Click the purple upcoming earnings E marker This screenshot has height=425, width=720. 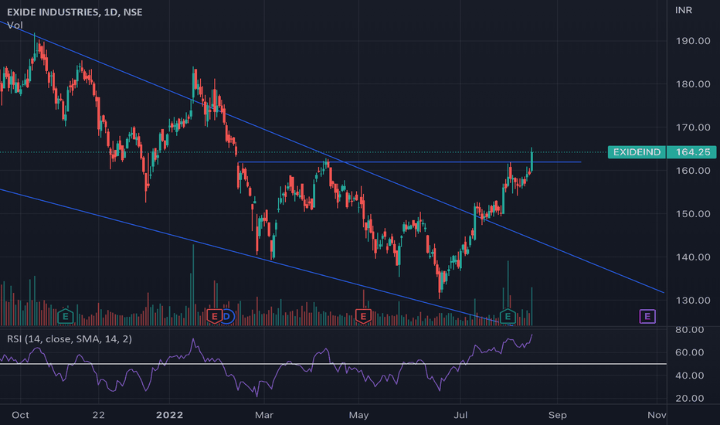647,316
